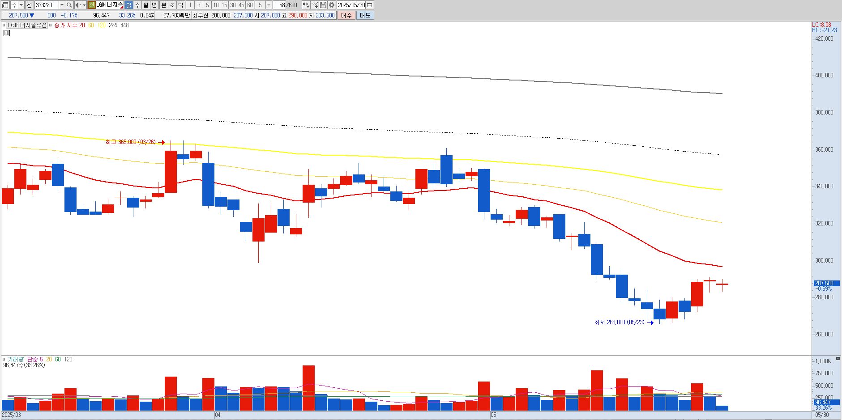The image size is (842, 420).
Task: Click the 120 moving average legend in yellow
Action: pos(102,25)
